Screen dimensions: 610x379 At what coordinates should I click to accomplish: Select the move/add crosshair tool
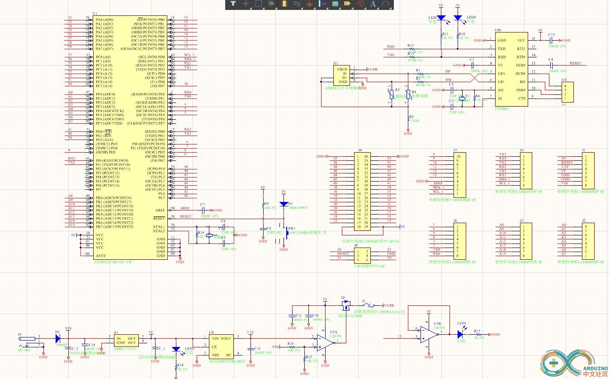[x=246, y=4]
